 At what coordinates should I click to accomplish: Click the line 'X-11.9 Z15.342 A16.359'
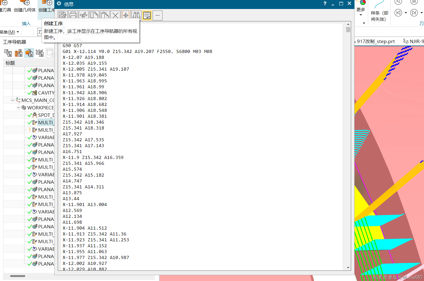pyautogui.click(x=93, y=157)
